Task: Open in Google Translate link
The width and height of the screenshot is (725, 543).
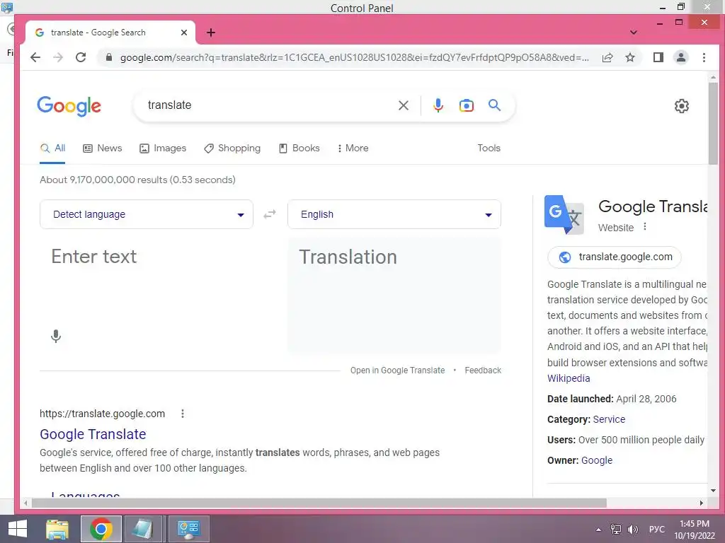Action: click(x=397, y=370)
